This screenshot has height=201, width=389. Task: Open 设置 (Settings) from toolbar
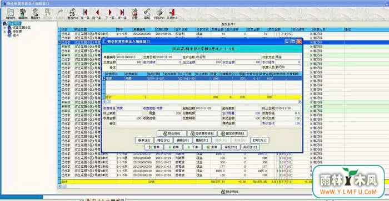(134, 14)
